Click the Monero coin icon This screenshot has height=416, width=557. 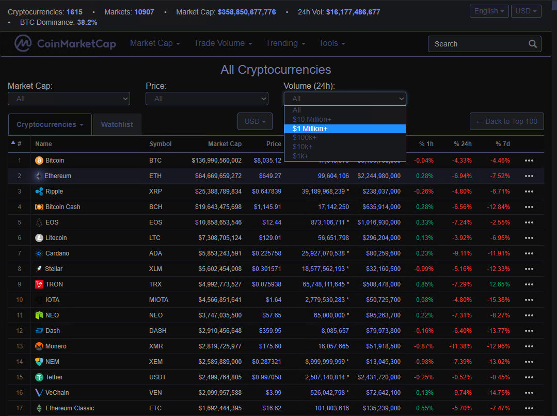point(39,346)
